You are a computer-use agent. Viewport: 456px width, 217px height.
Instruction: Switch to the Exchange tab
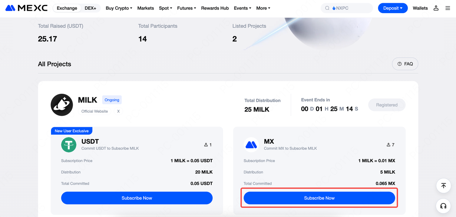point(67,8)
